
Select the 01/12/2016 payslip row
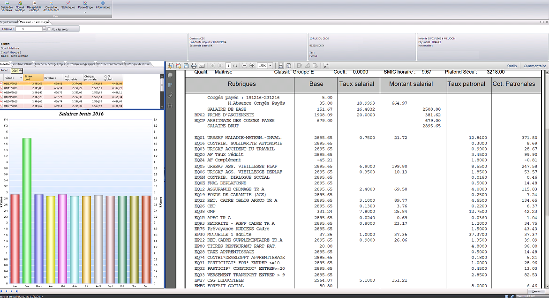[61, 84]
